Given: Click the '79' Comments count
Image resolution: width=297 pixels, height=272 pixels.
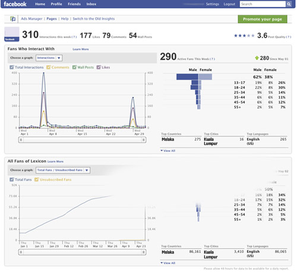Looking at the screenshot, I should (x=106, y=36).
